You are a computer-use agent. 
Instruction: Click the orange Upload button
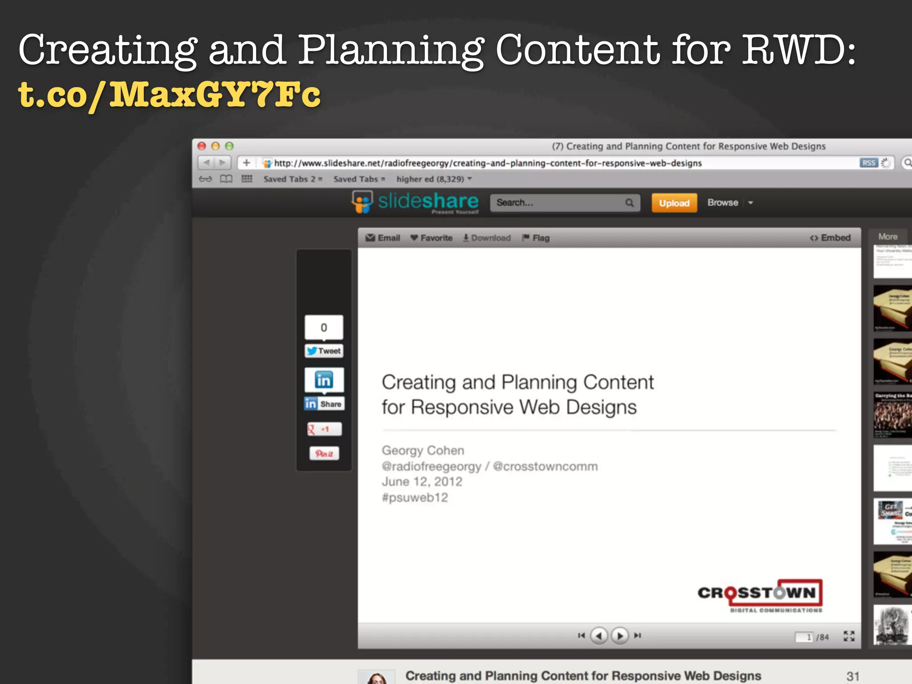tap(674, 203)
